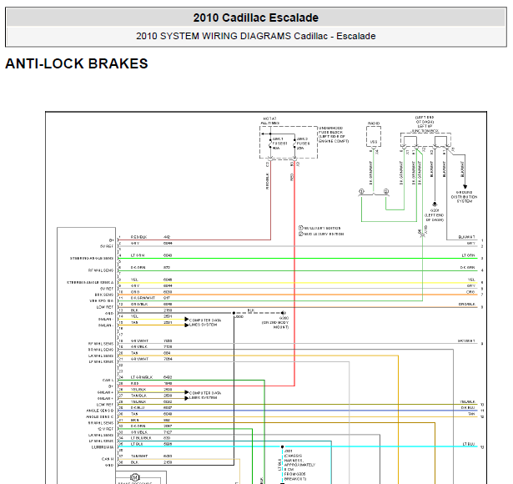Screen dimensions: 513x484
Task: Click circled 2 marker at radio wire splice
Action: pyautogui.click(x=386, y=191)
